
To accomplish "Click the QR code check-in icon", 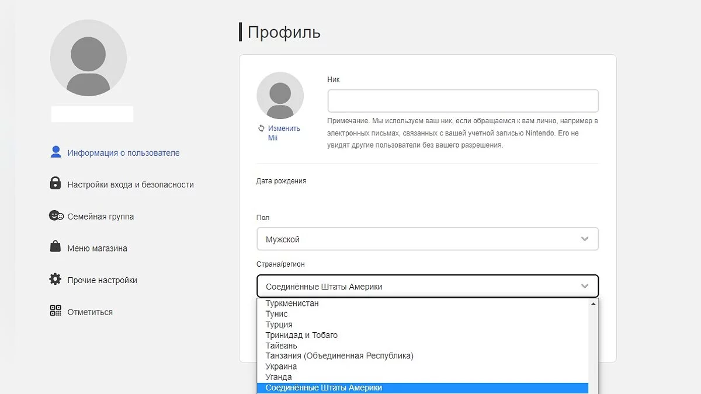I will (55, 311).
